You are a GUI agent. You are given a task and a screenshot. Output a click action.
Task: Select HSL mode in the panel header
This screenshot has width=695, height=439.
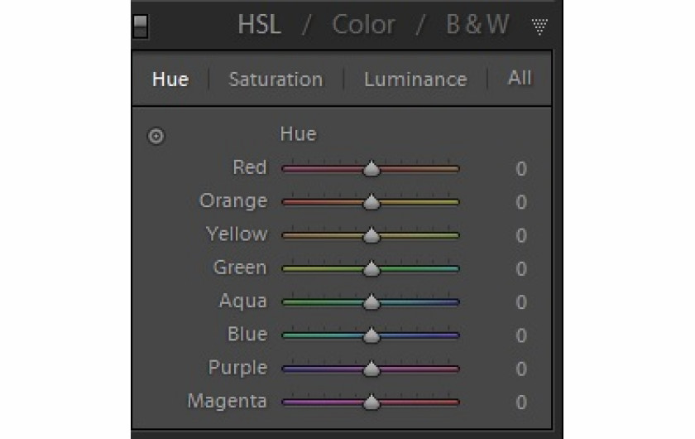click(x=259, y=24)
